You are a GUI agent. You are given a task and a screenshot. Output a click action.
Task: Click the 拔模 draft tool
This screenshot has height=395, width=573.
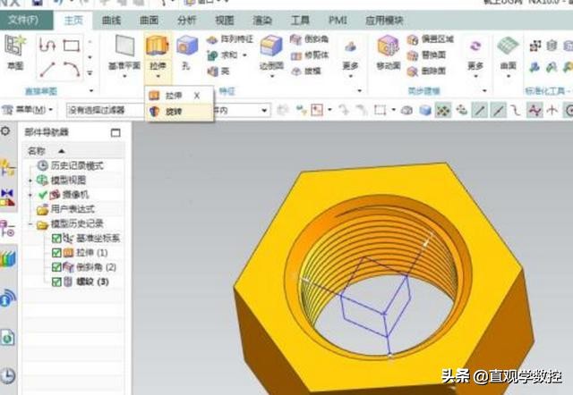pos(306,71)
